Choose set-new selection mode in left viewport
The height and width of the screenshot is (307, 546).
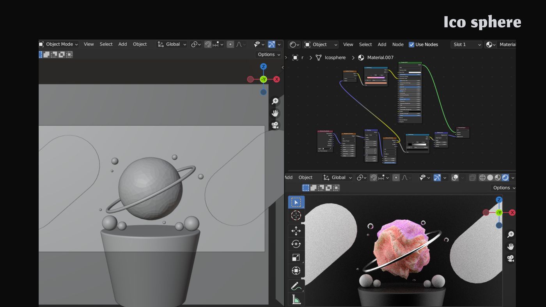coord(41,55)
